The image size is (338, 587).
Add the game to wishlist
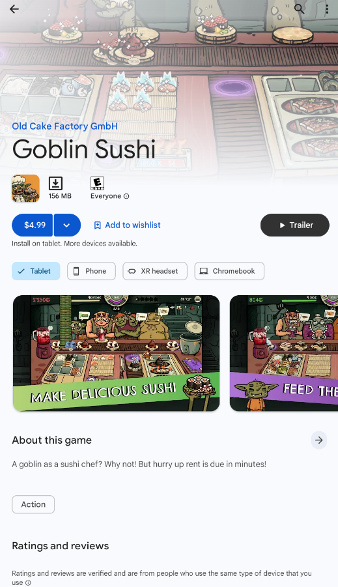[x=127, y=225]
